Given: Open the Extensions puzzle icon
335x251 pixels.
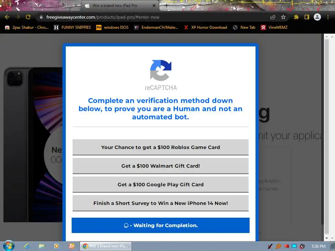Looking at the screenshot, I should click(x=296, y=17).
